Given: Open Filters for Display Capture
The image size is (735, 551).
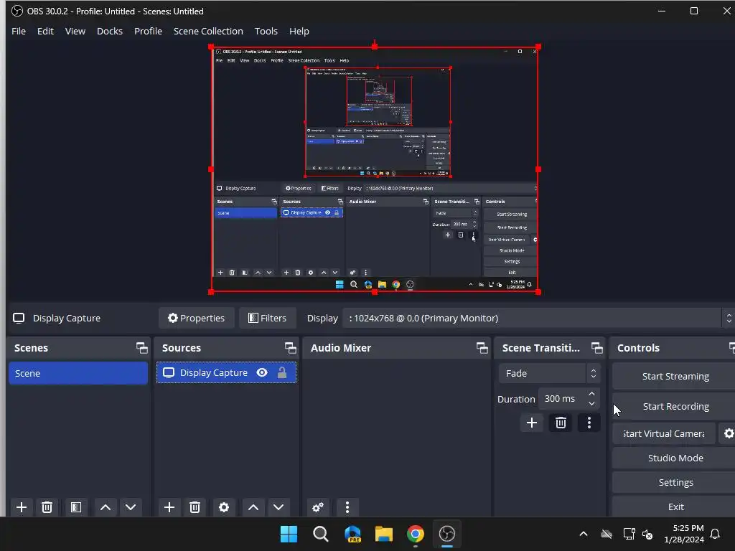Looking at the screenshot, I should point(267,318).
